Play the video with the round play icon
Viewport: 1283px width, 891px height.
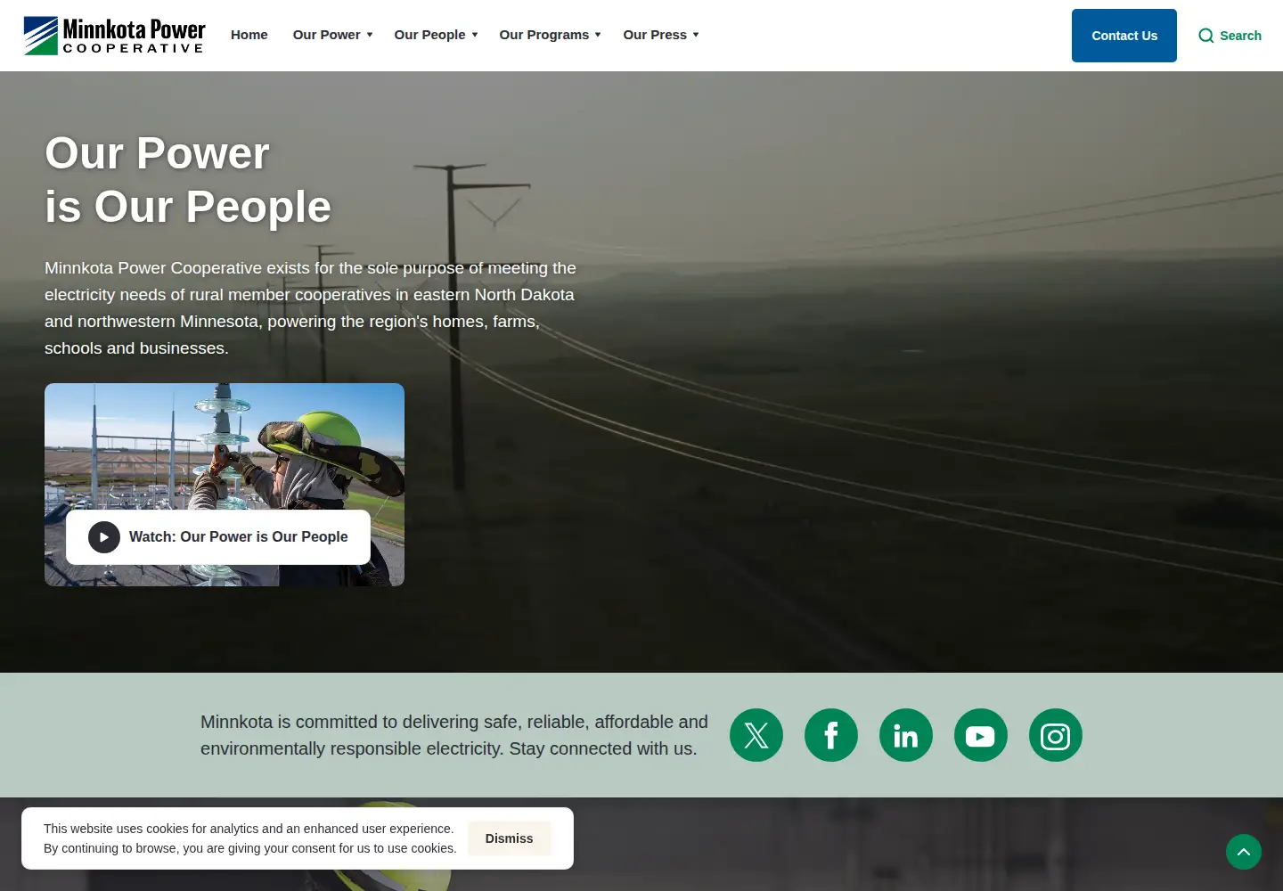pyautogui.click(x=104, y=537)
